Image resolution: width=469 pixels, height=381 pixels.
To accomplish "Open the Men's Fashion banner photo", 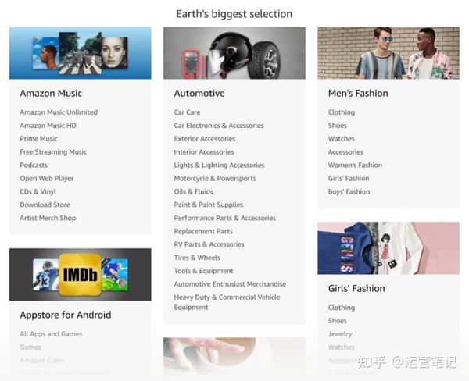I will click(x=388, y=53).
